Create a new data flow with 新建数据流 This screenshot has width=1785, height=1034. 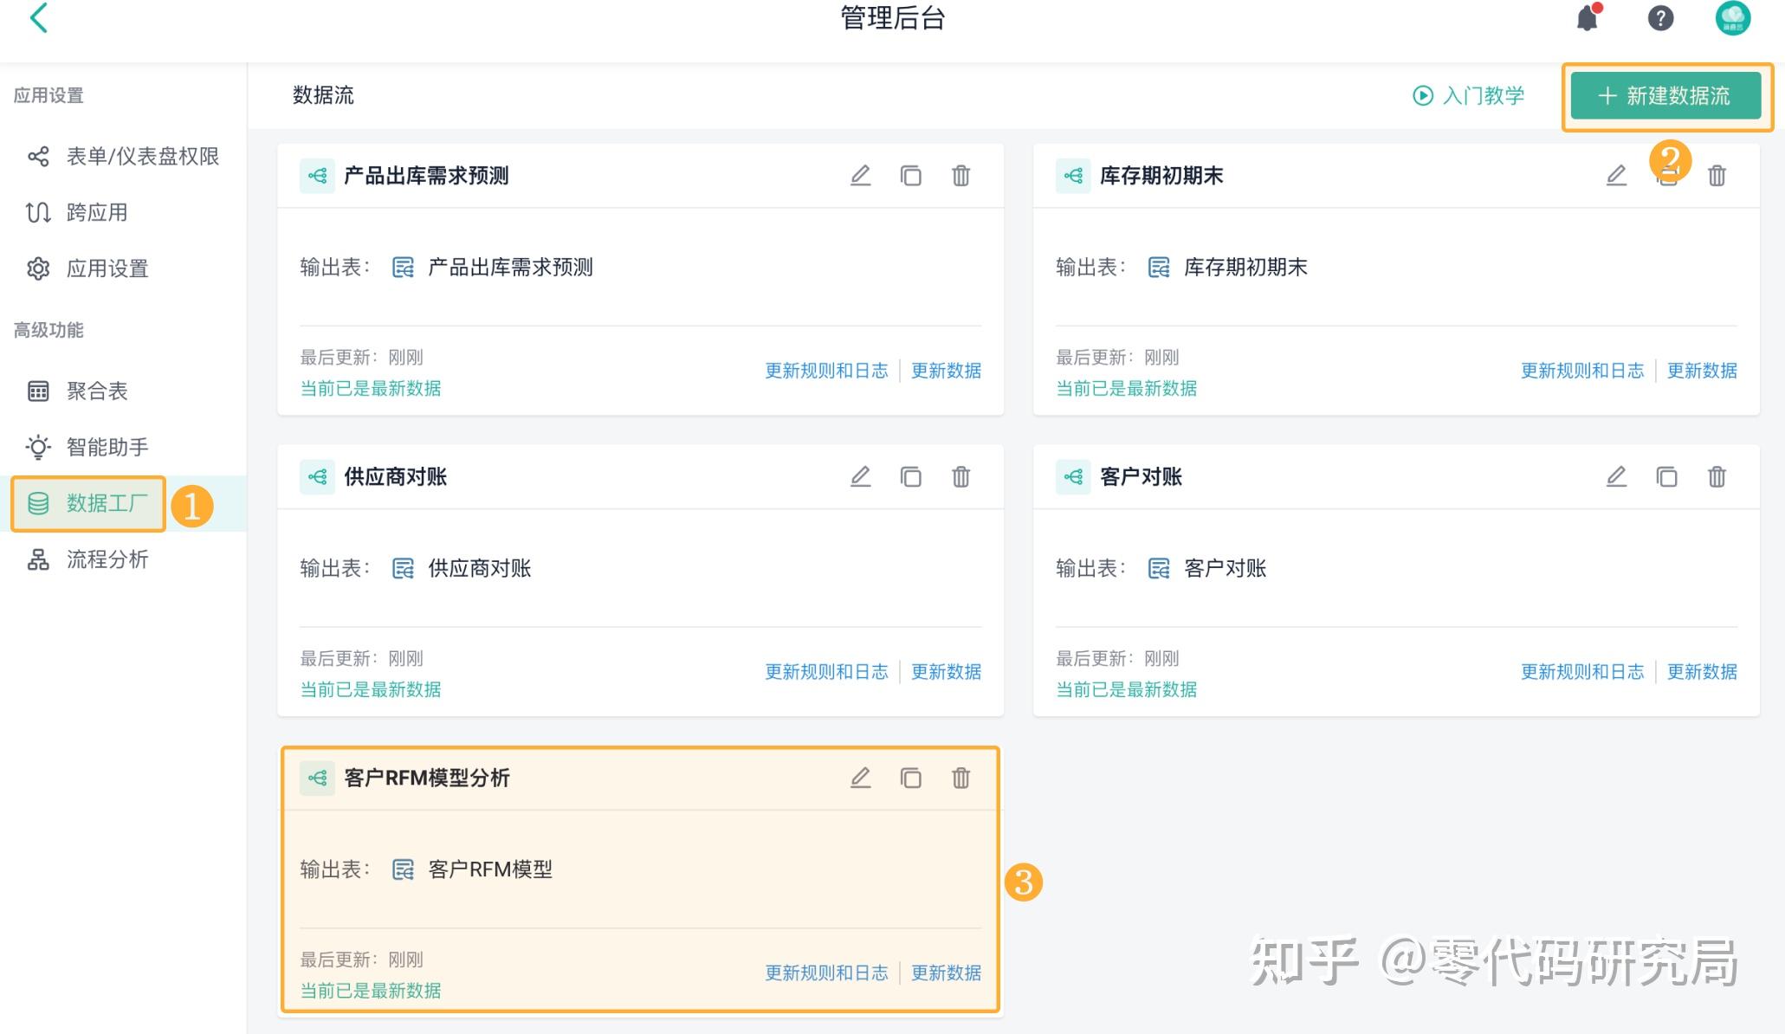click(1666, 96)
